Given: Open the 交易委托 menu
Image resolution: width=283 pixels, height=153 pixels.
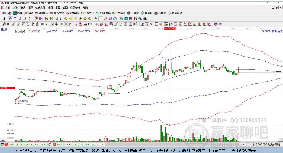Looking at the screenshot, I should [x=75, y=7].
